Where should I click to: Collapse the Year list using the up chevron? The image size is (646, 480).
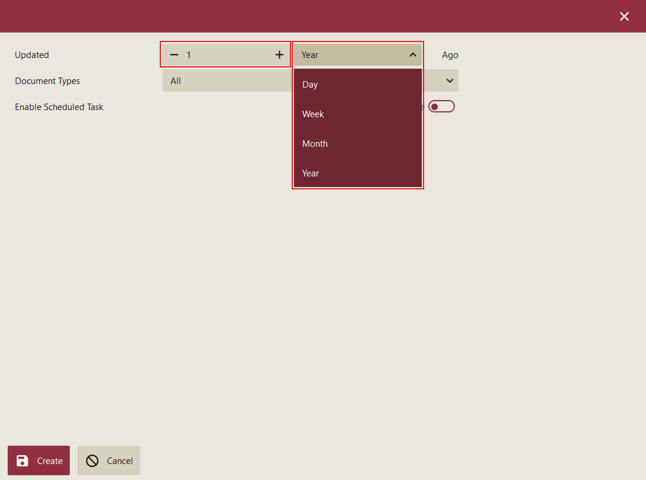pyautogui.click(x=413, y=55)
